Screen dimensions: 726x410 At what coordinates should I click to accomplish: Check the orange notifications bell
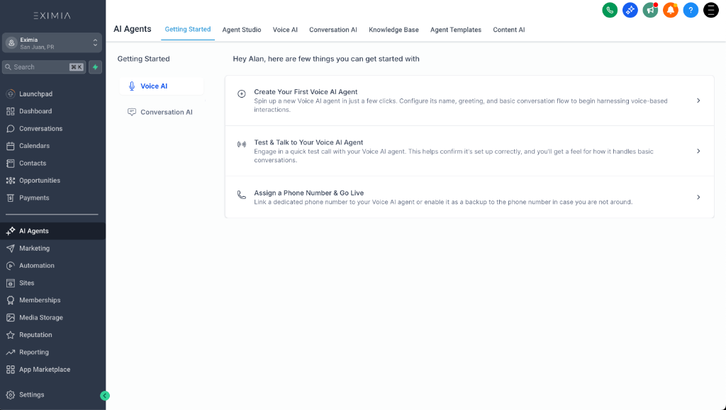pyautogui.click(x=670, y=10)
